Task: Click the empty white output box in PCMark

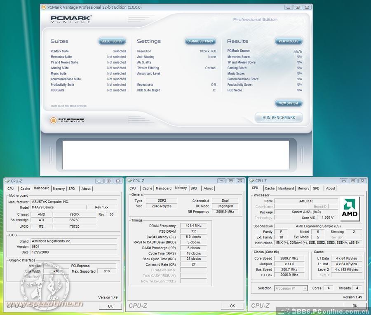Action: [x=176, y=155]
